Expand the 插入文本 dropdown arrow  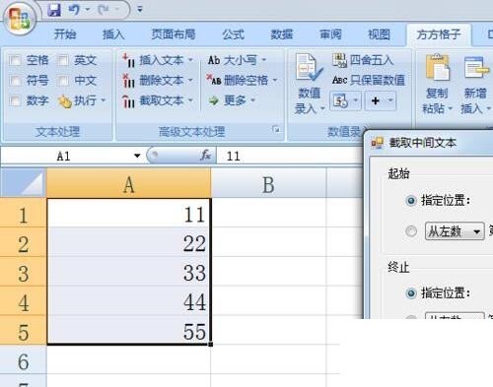pyautogui.click(x=190, y=60)
